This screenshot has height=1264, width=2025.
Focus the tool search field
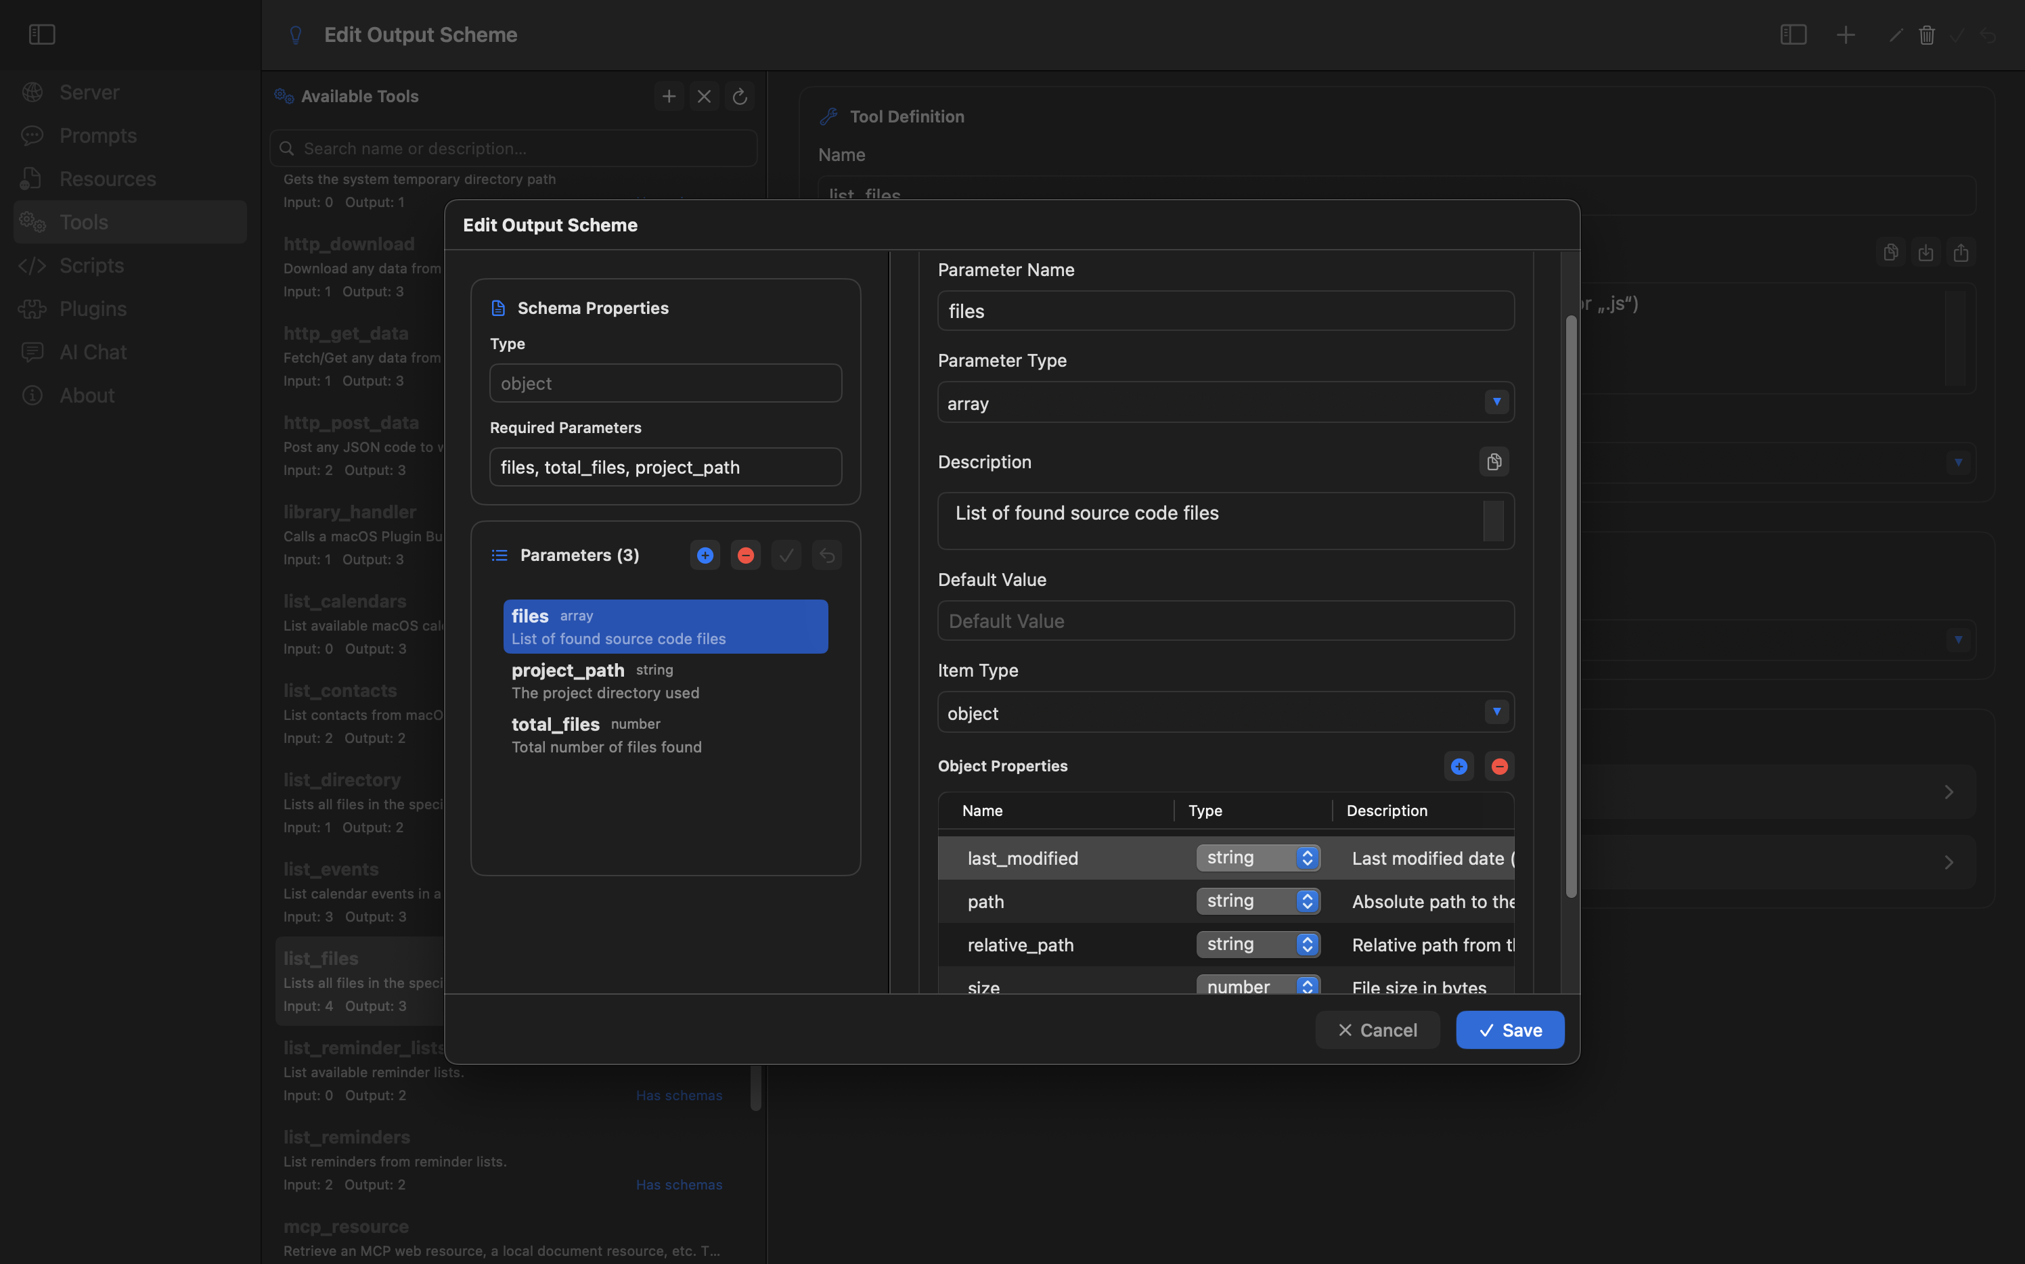[514, 148]
